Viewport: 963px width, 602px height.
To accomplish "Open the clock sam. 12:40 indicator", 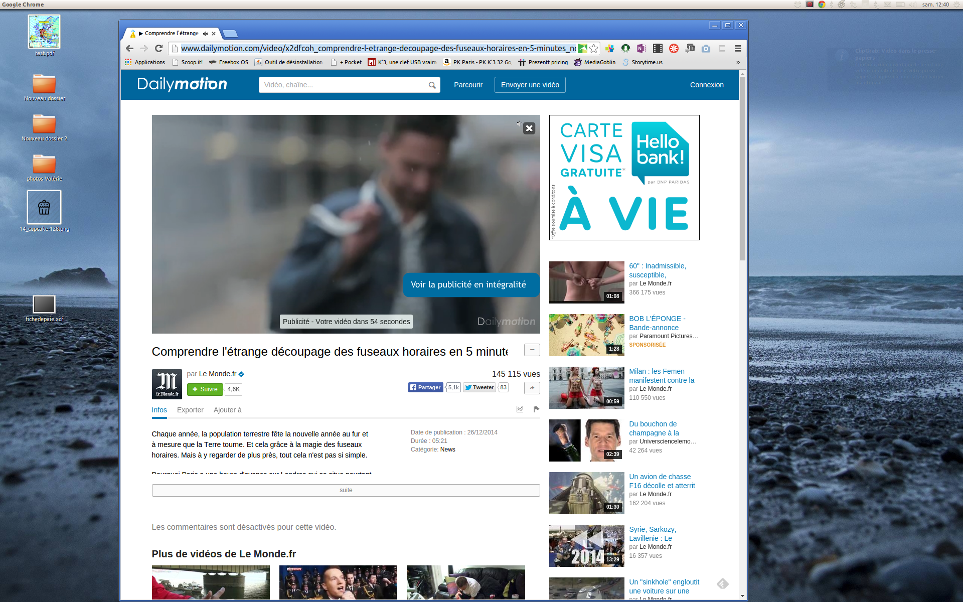I will click(935, 5).
